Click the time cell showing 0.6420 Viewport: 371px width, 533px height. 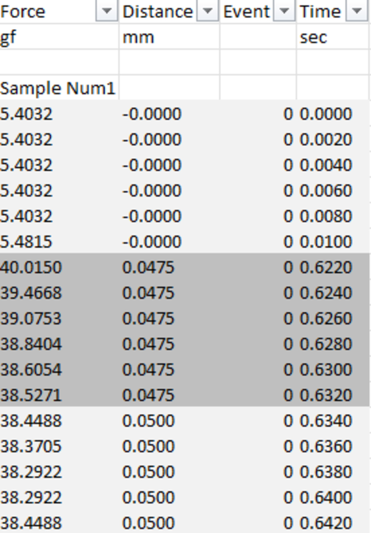pos(326,523)
